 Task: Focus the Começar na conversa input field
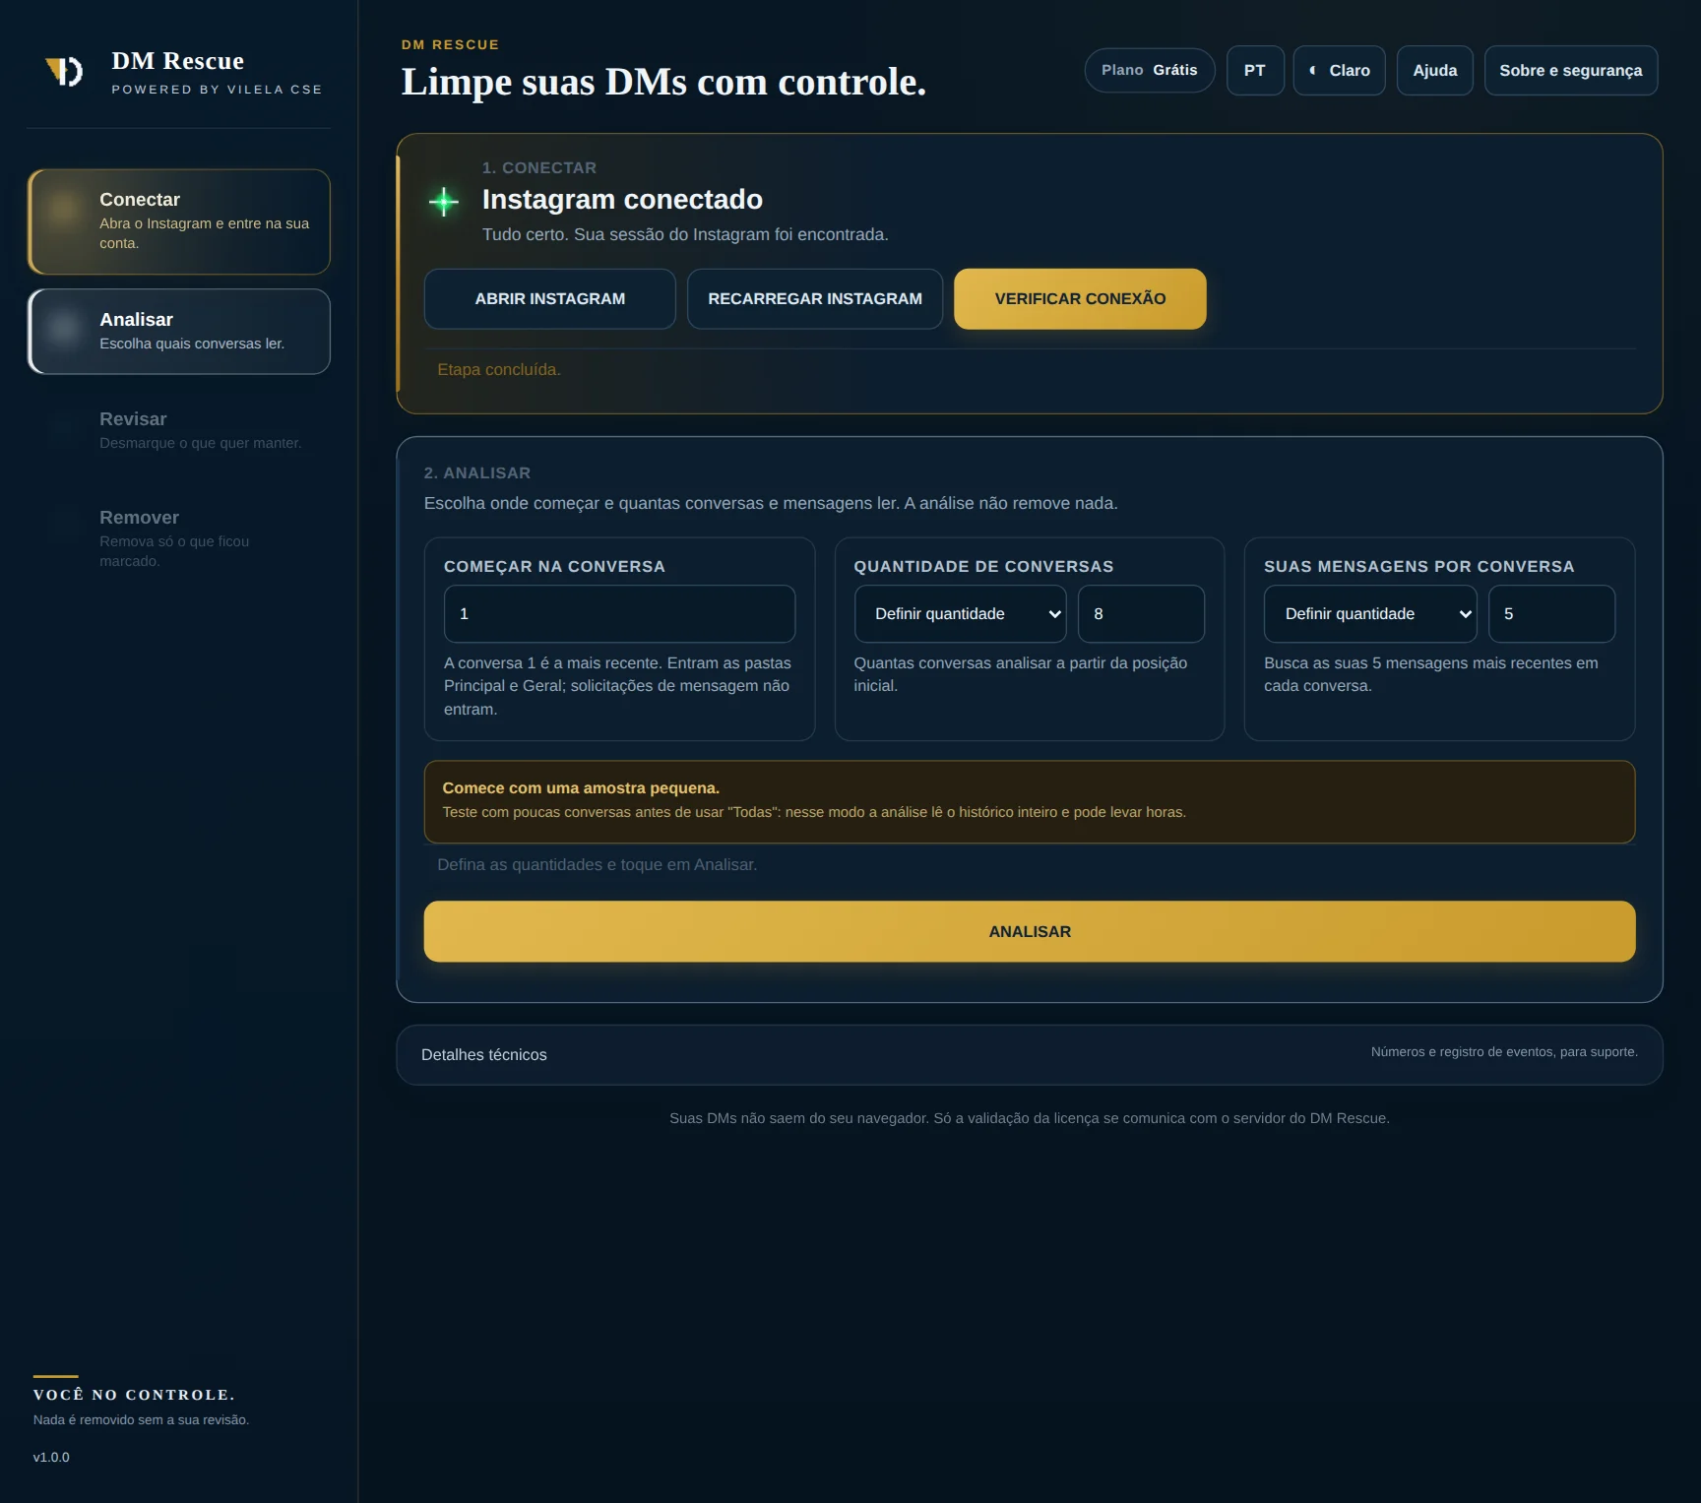click(619, 614)
